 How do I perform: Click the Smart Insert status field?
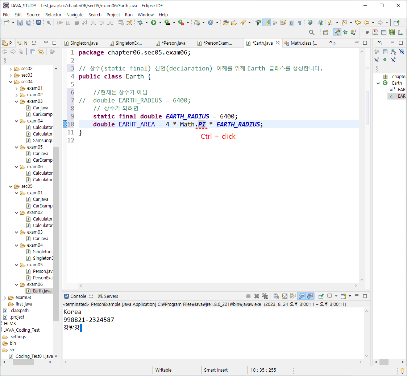(x=216, y=370)
